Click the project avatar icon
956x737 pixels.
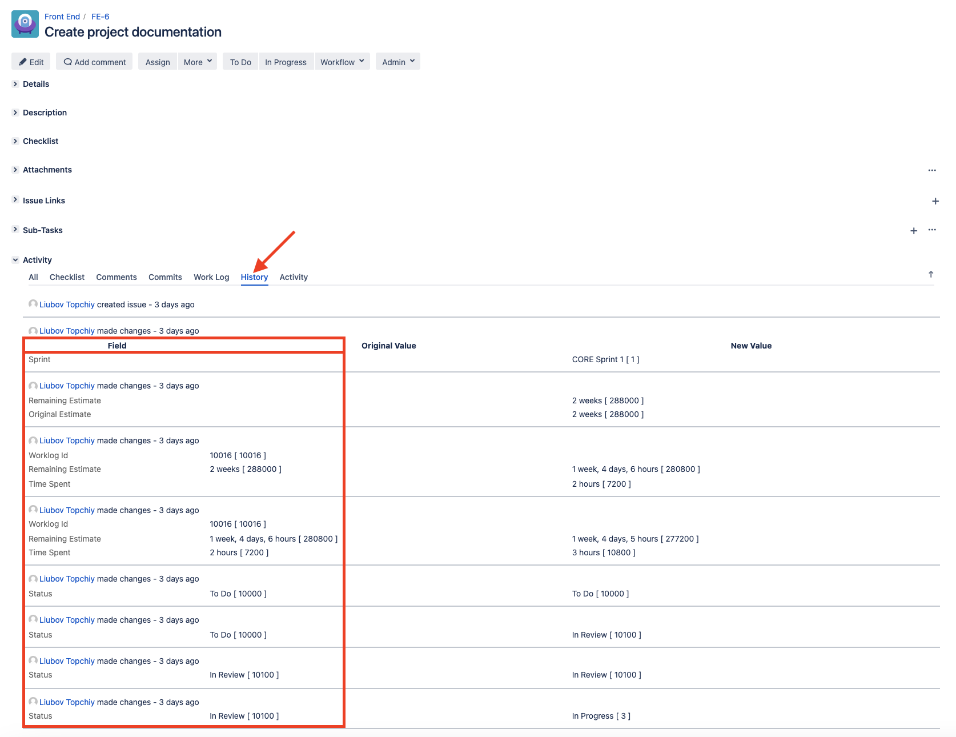pos(25,24)
